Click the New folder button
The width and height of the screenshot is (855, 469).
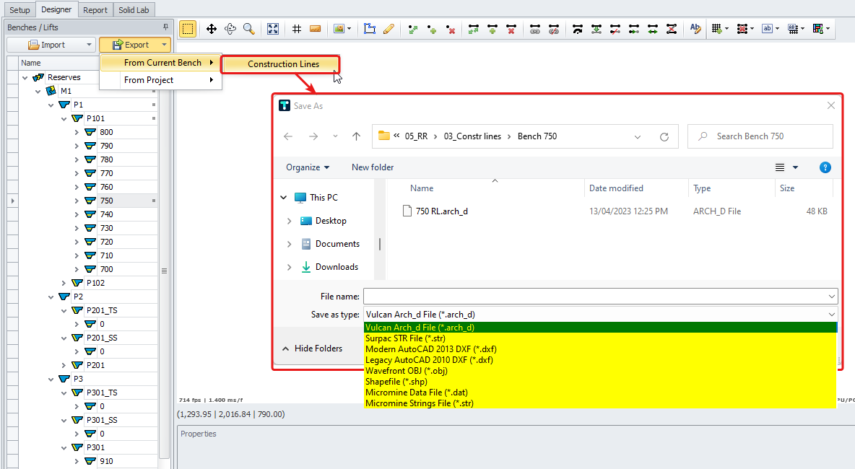tap(373, 167)
